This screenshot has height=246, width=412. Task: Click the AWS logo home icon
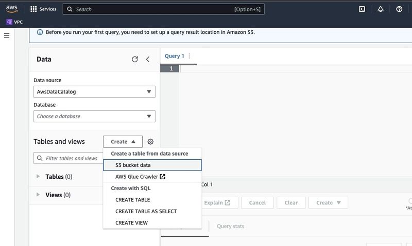[x=12, y=9]
